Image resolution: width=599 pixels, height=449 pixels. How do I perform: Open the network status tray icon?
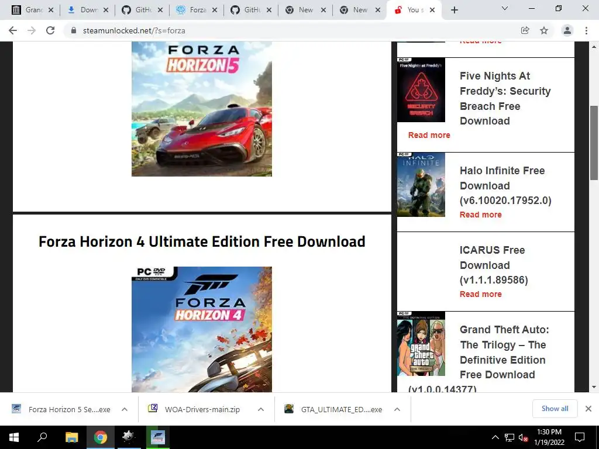[x=510, y=437]
